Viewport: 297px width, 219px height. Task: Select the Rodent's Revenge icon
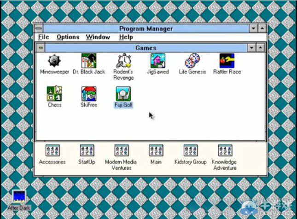tap(123, 61)
